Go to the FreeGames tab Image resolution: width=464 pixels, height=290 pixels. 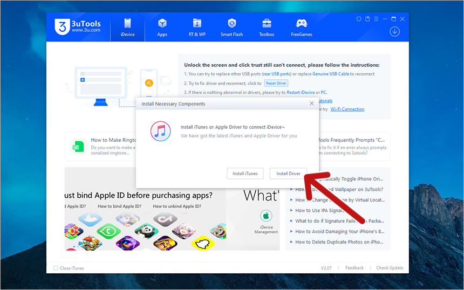[302, 27]
